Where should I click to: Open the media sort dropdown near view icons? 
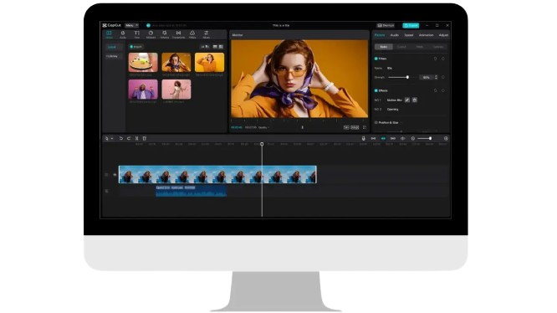coord(205,47)
